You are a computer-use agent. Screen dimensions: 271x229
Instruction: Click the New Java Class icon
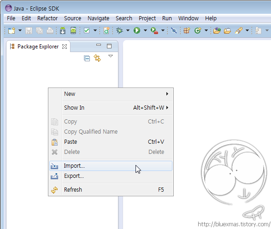tap(198, 30)
